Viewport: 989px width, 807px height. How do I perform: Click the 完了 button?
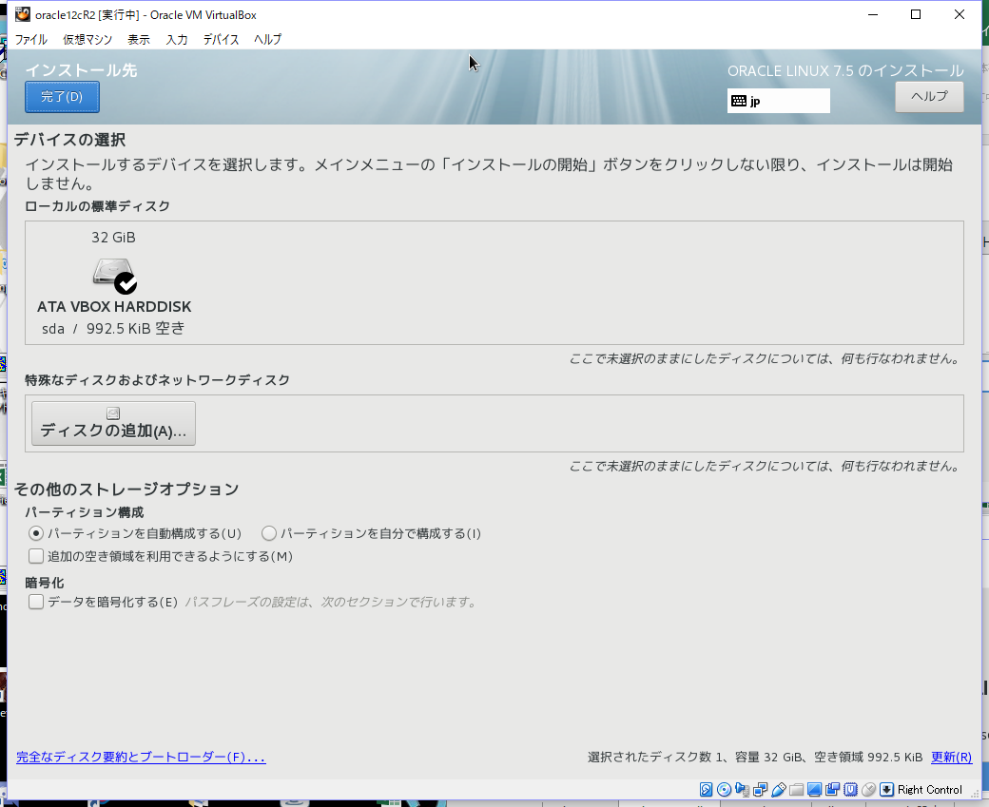click(x=61, y=96)
